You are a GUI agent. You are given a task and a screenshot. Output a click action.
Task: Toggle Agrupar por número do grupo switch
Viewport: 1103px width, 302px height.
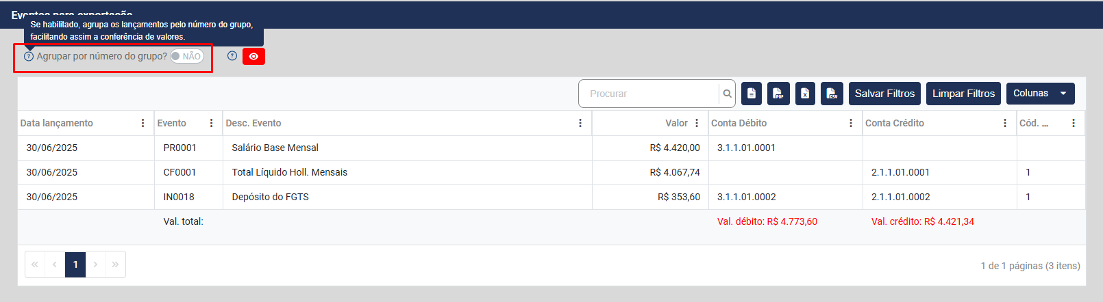coord(187,56)
